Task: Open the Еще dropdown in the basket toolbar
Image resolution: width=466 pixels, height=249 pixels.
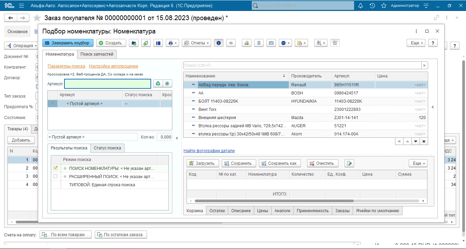Action: tap(418, 163)
